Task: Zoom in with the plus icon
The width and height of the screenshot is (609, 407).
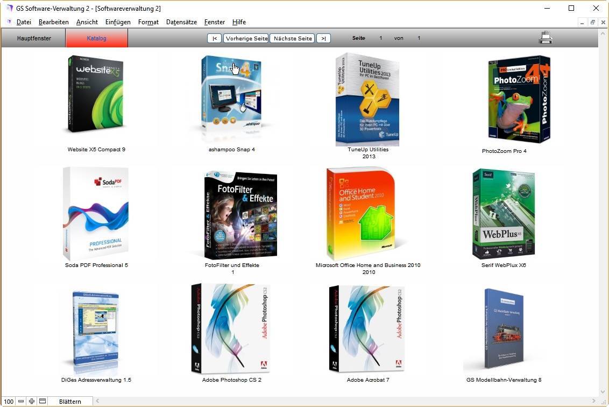Action: [32, 401]
